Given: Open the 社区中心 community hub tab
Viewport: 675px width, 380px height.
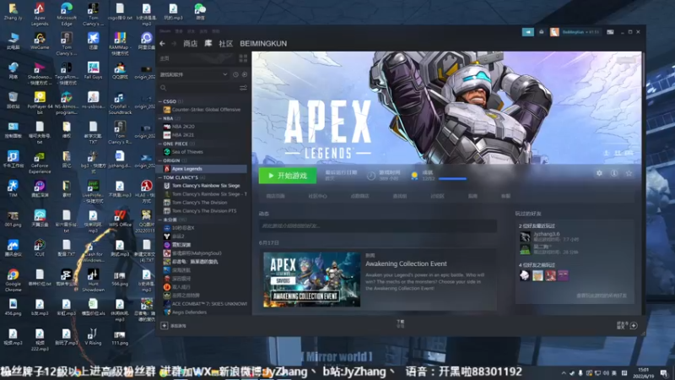Looking at the screenshot, I should point(317,196).
